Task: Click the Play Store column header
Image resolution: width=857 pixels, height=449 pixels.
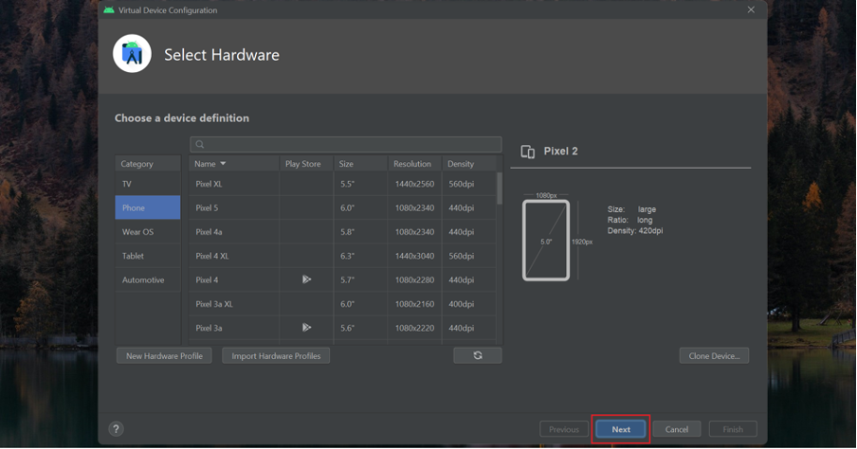Action: (x=306, y=163)
